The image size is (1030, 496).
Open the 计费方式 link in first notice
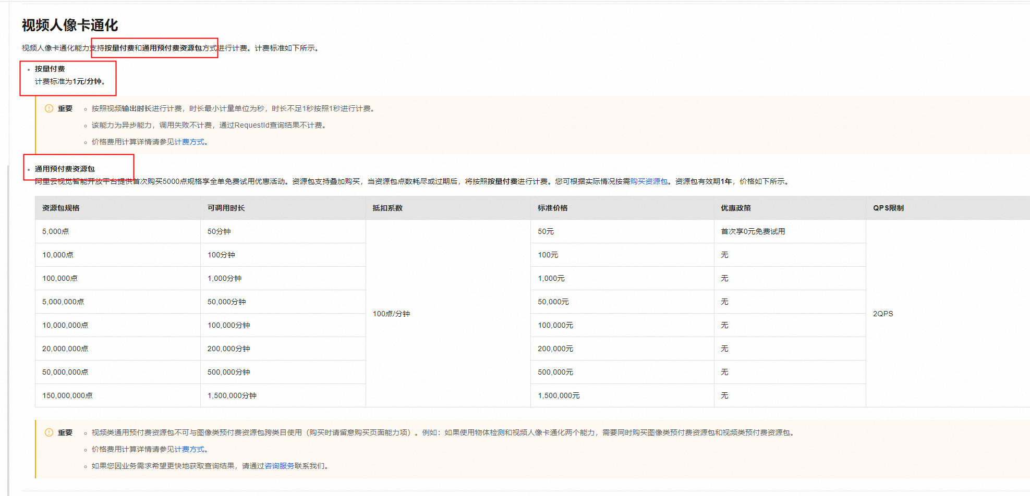coord(189,142)
